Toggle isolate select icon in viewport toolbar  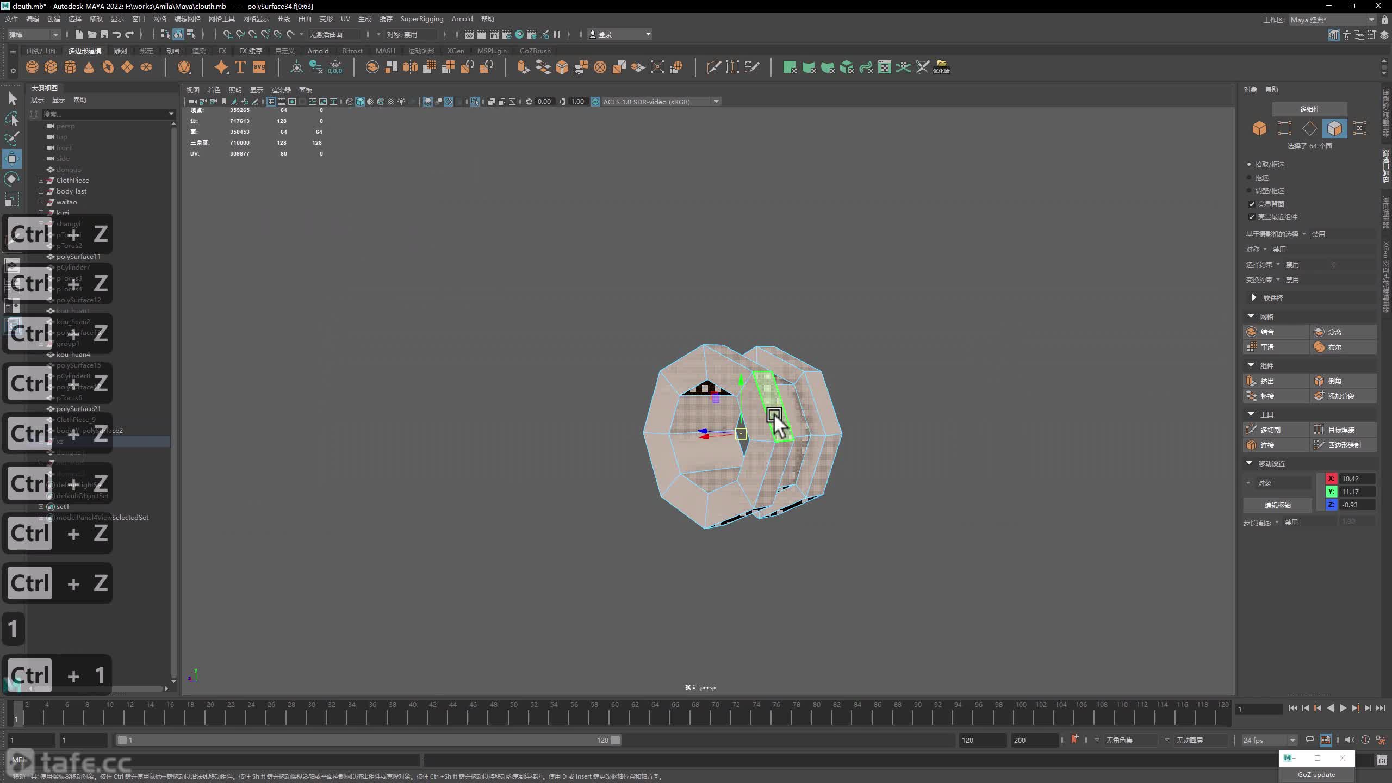pyautogui.click(x=475, y=102)
